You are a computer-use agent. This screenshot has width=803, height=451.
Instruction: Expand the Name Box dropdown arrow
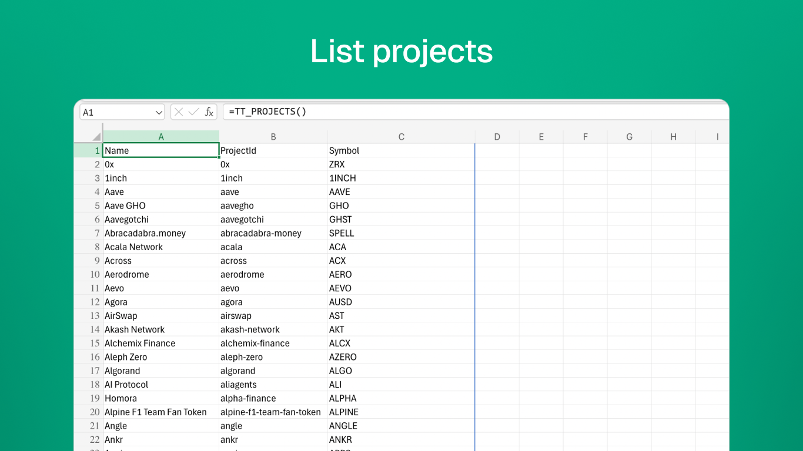(159, 112)
